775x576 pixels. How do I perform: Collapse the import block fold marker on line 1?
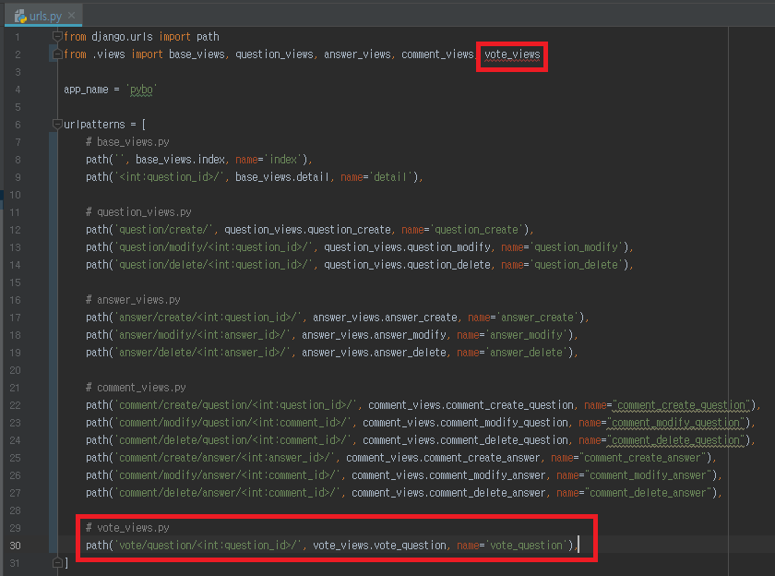(57, 36)
